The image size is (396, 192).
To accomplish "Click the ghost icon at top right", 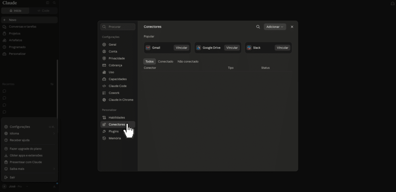I will coord(393,3).
